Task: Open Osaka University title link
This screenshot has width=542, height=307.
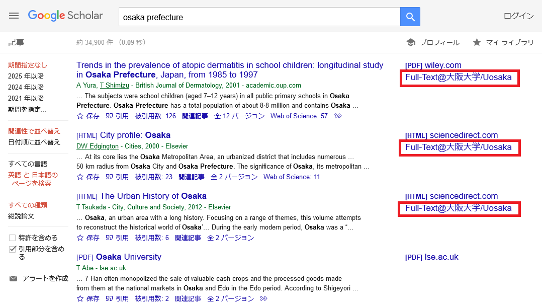Action: coord(129,257)
